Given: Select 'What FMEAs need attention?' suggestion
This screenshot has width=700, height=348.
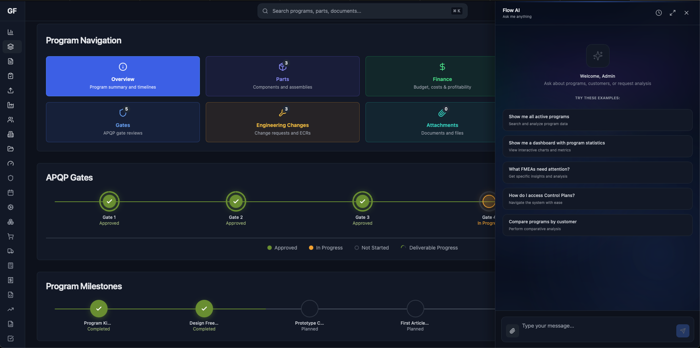Looking at the screenshot, I should (x=597, y=173).
